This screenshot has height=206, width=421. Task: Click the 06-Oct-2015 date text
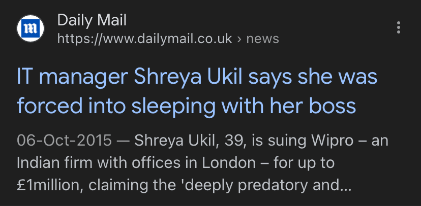(63, 140)
